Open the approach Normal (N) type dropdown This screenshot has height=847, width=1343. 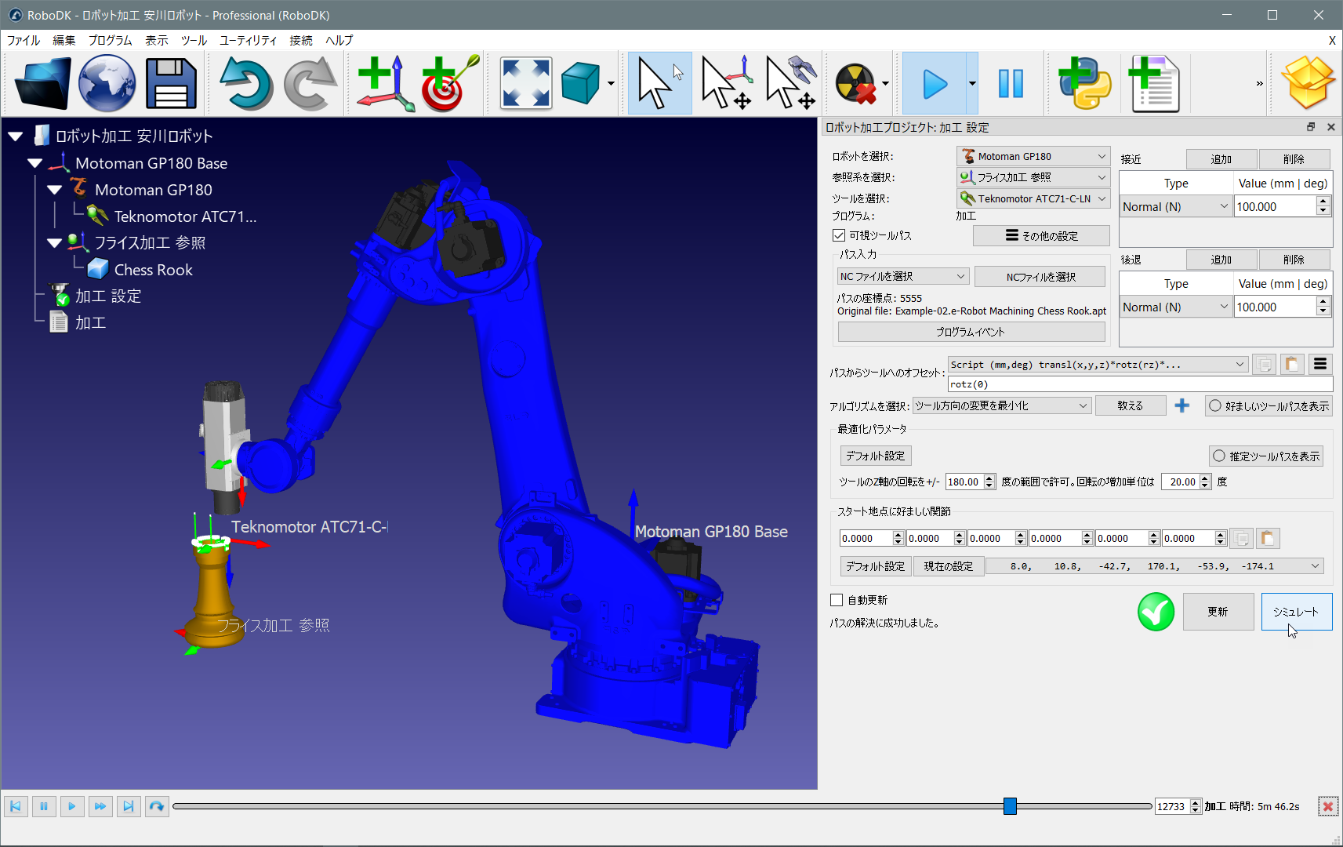click(1175, 206)
